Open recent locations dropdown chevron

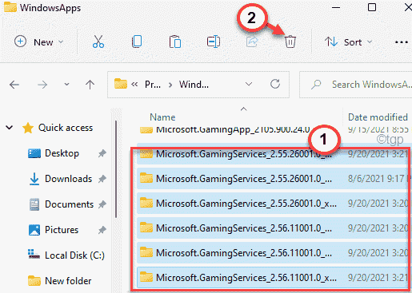click(66, 85)
